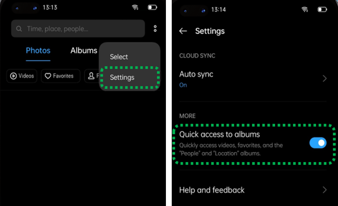Screen dimensions: 338x206
Task: Open the three-dot overflow menu
Action: (x=155, y=28)
